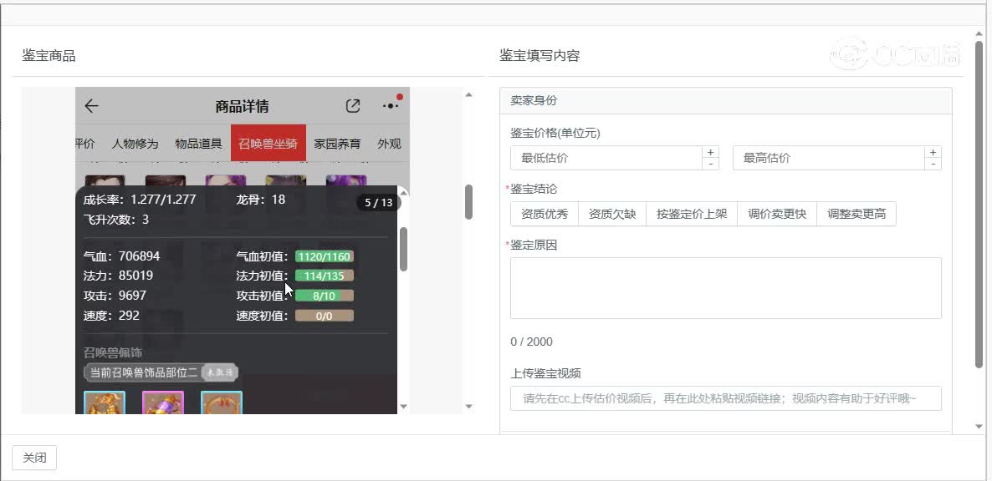Click the 上传鉴宝视频 link input field
Screen dimensions: 992x481
coord(725,398)
